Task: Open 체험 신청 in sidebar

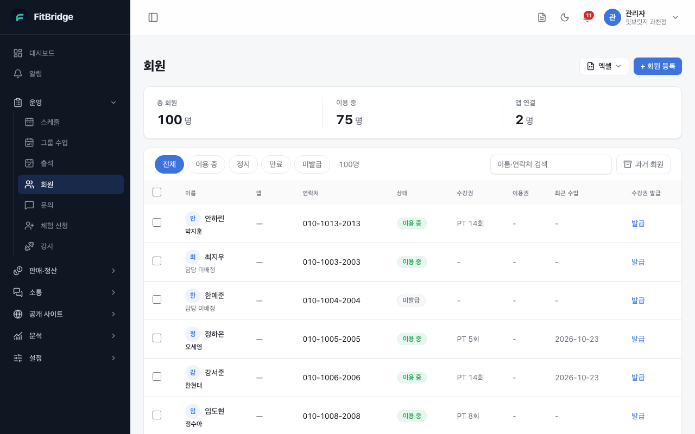Action: click(x=71, y=226)
